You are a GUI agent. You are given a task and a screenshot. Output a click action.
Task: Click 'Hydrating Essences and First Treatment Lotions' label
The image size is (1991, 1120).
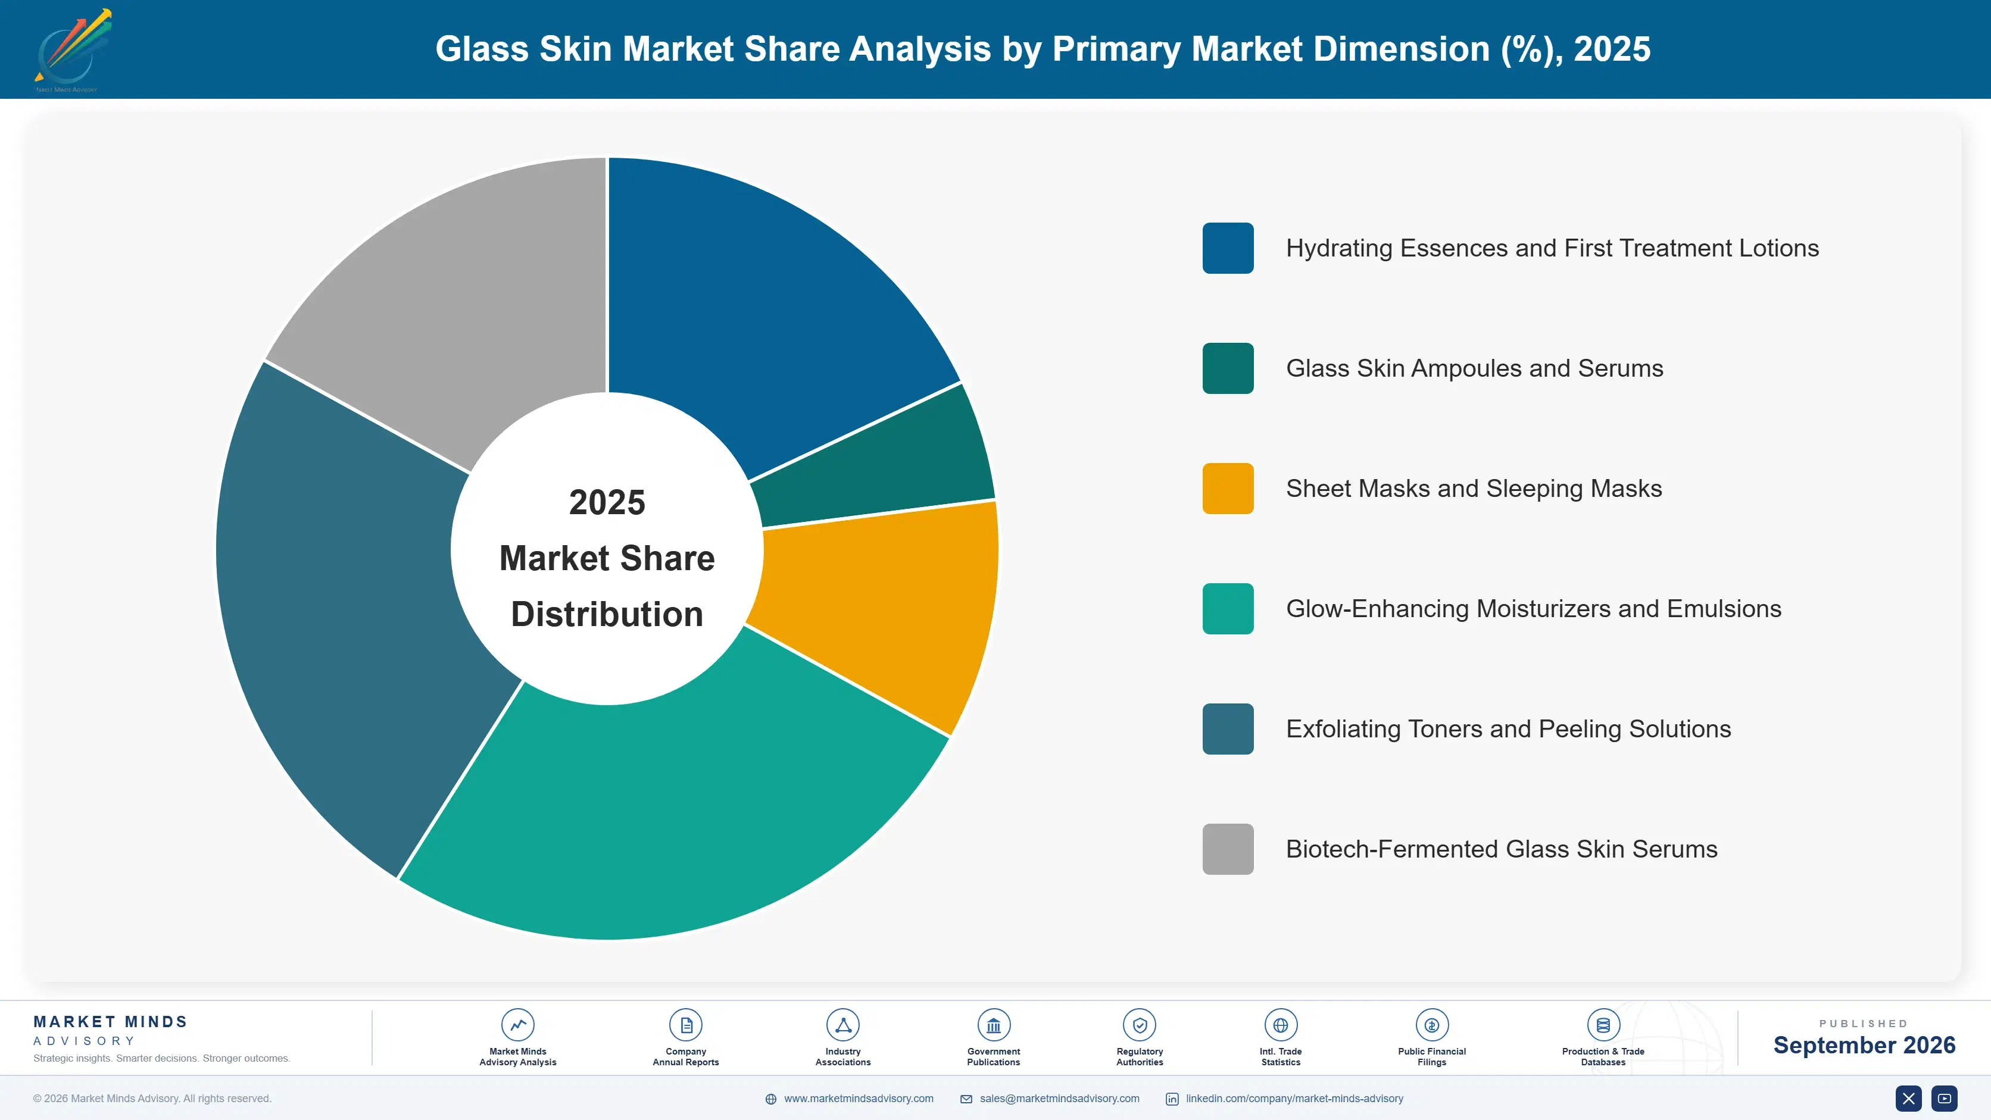click(x=1552, y=248)
